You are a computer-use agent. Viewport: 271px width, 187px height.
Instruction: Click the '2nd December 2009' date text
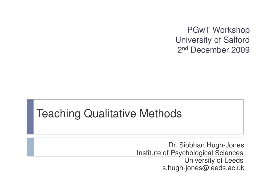214,50
